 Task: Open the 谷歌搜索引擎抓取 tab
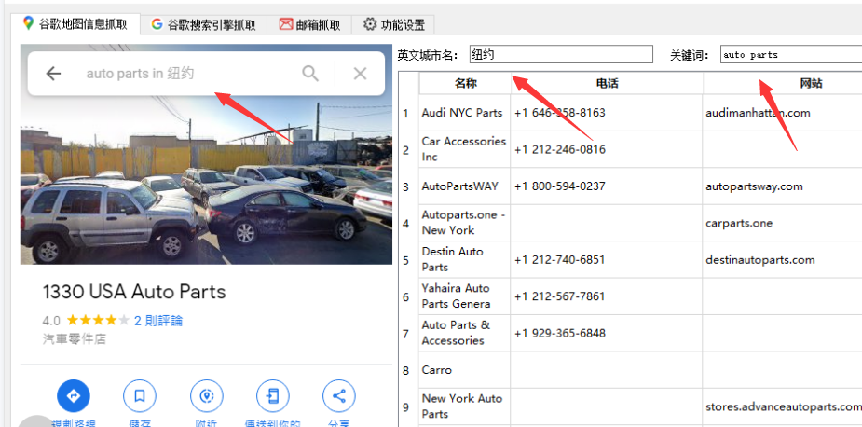pos(203,25)
